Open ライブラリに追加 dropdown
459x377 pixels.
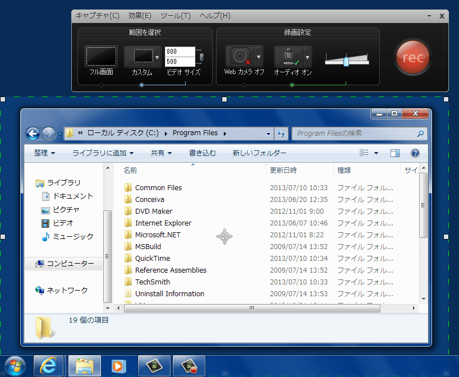click(x=103, y=153)
